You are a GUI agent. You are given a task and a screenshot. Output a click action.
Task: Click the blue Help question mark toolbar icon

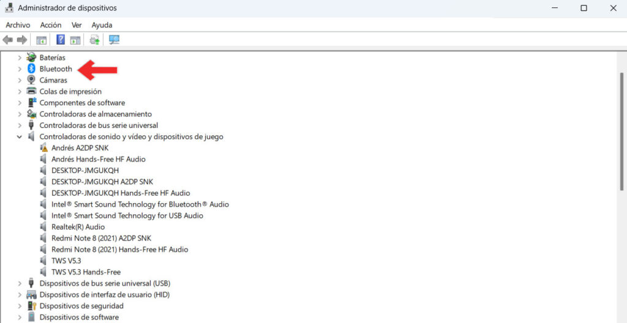tap(61, 40)
